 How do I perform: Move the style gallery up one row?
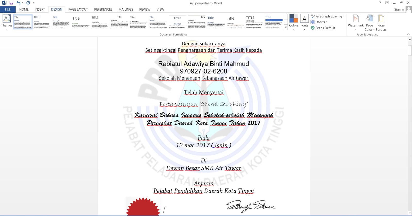tap(286, 17)
